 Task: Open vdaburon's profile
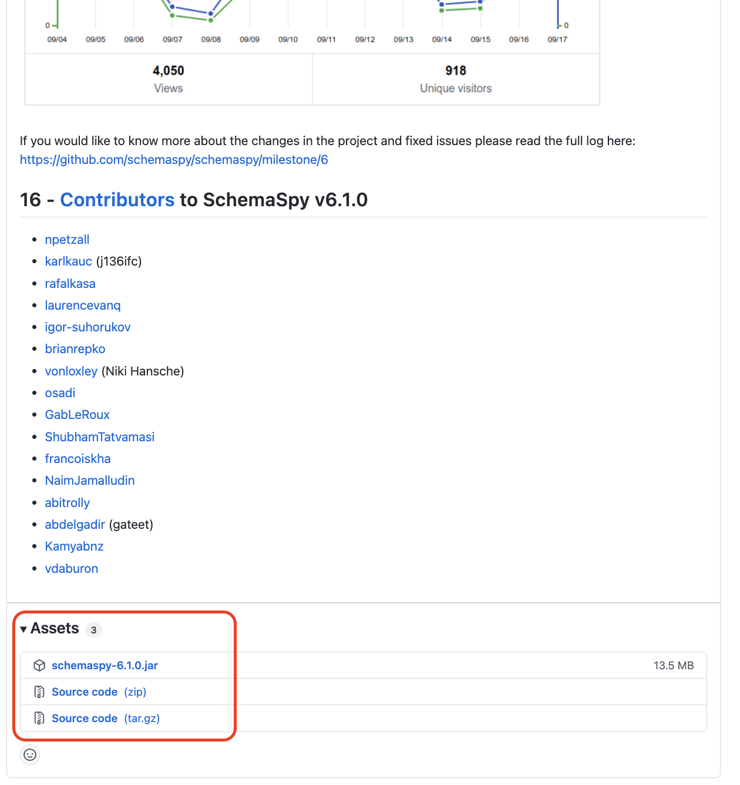(x=71, y=568)
